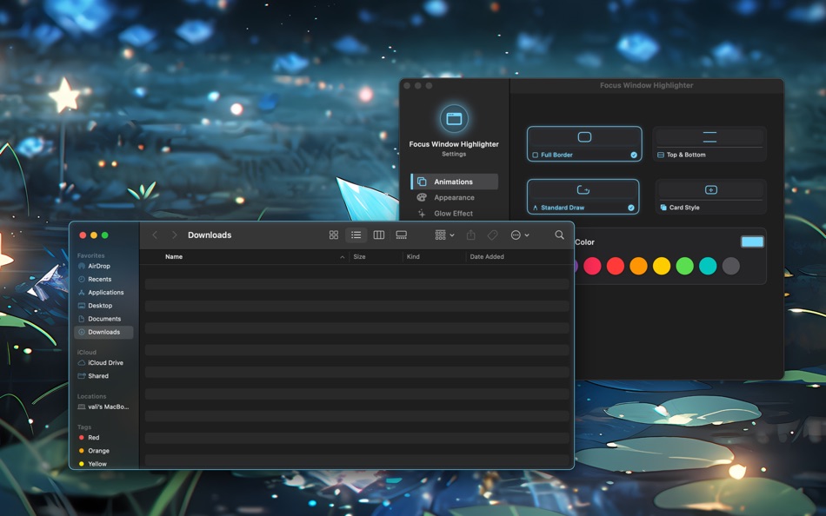Image resolution: width=826 pixels, height=516 pixels.
Task: Click the Finder search magnifier
Action: click(559, 235)
